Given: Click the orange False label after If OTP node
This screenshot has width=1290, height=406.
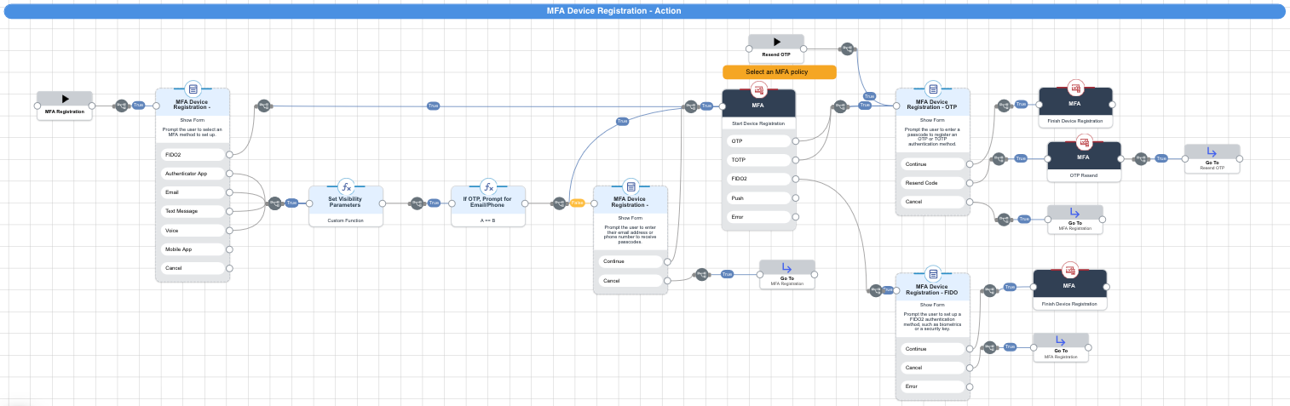Looking at the screenshot, I should (577, 203).
